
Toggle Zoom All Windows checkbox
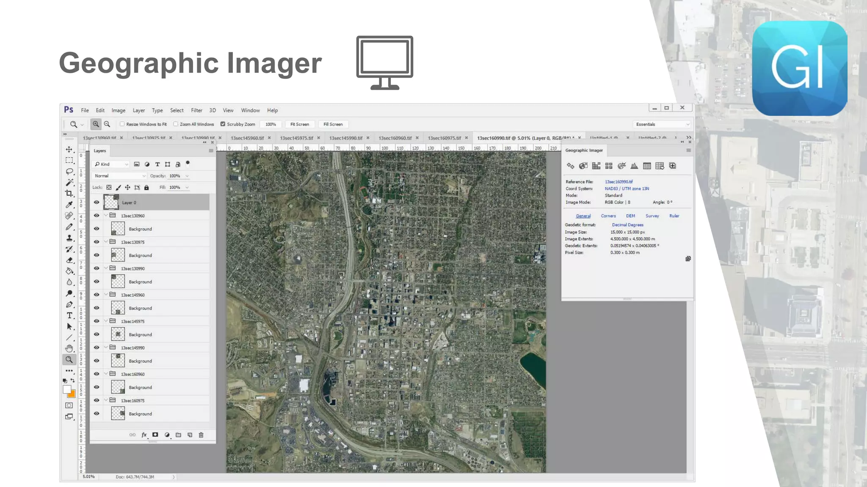pos(176,124)
